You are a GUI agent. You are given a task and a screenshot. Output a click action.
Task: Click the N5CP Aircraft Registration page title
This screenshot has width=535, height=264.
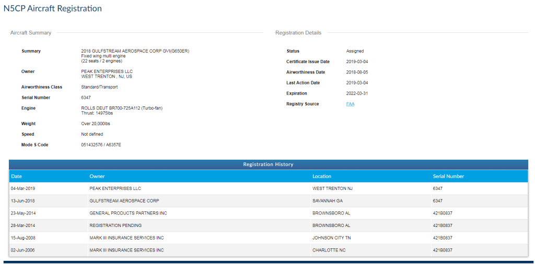(x=53, y=9)
